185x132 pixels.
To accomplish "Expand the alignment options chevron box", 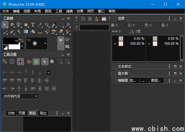I will pos(49,72).
